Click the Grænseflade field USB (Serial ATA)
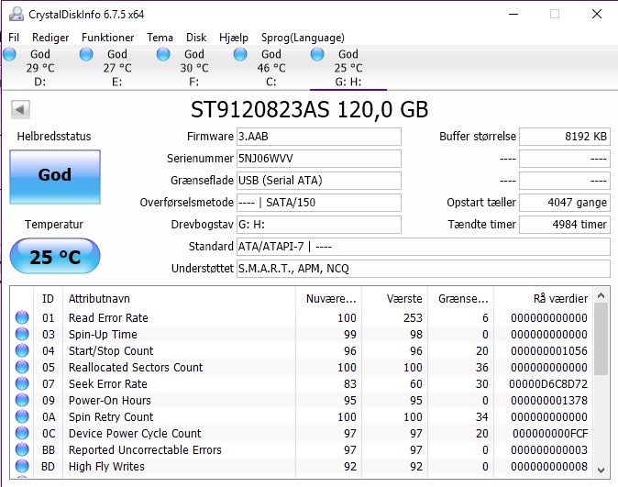 click(319, 181)
